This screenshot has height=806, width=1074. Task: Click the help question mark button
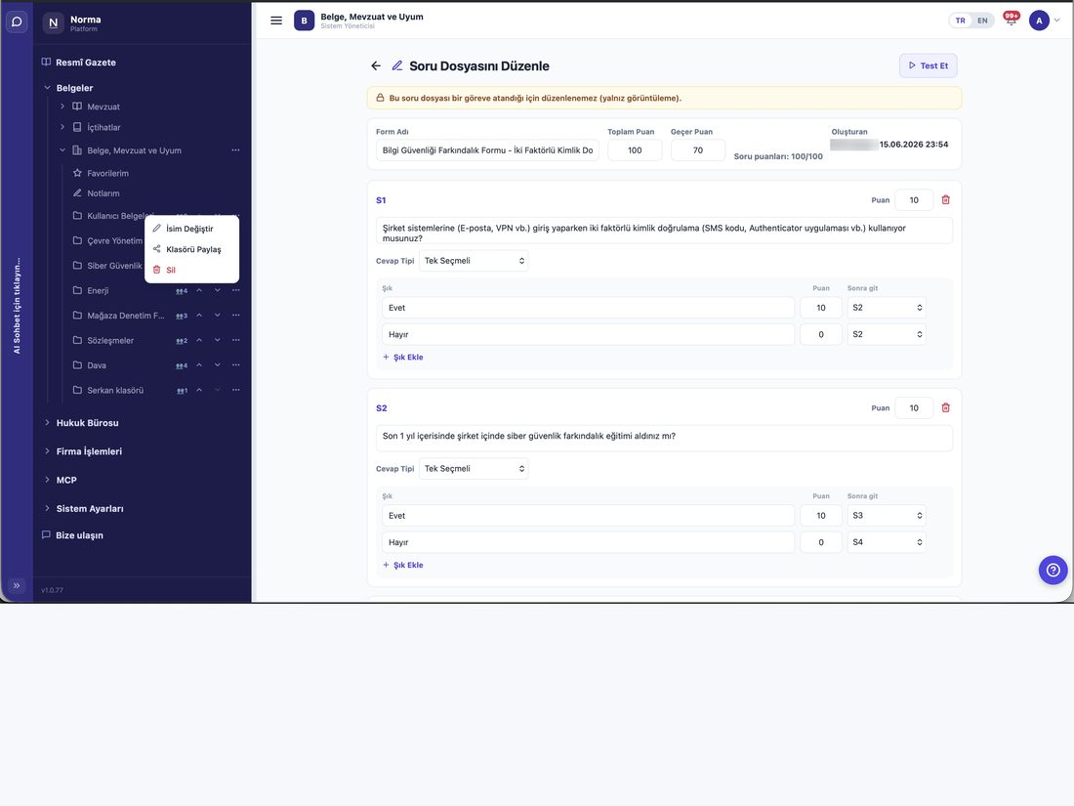point(1053,570)
